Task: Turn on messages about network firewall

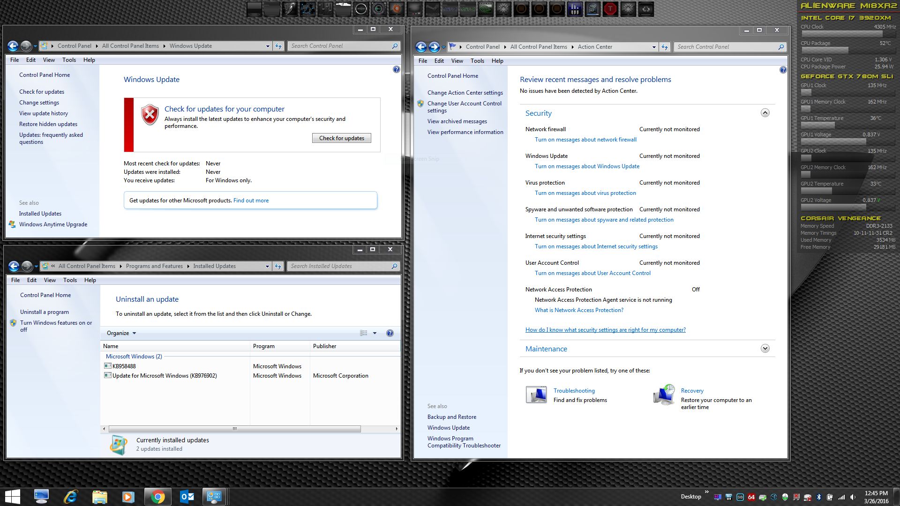Action: pos(585,140)
